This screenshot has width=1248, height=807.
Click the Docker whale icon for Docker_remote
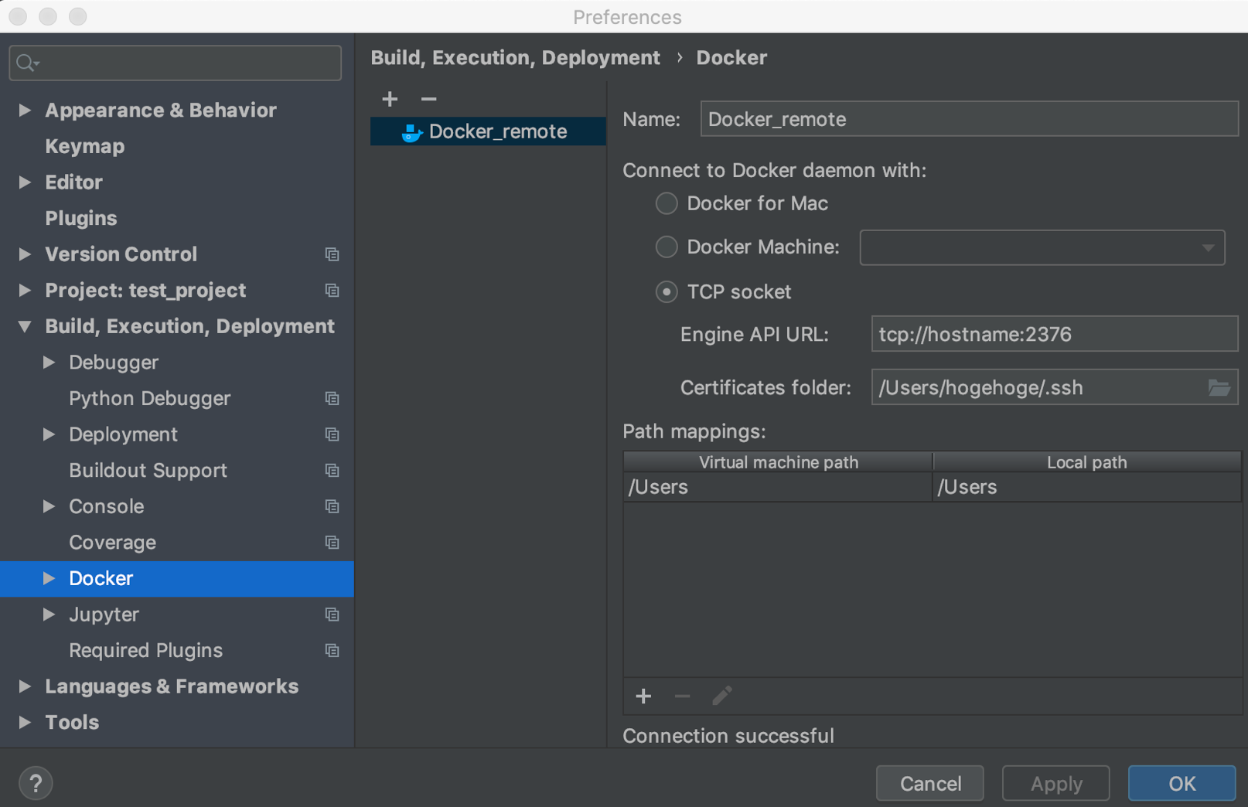coord(411,132)
